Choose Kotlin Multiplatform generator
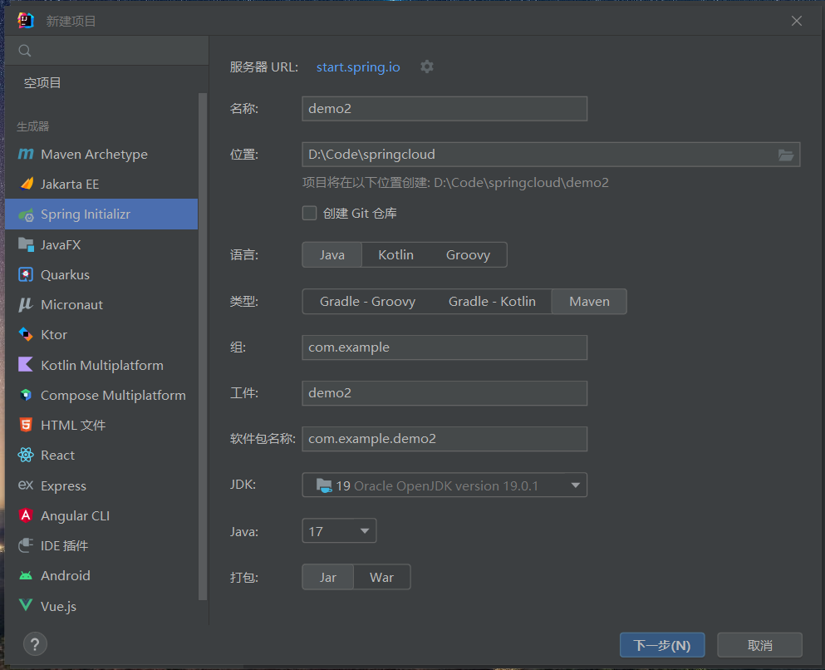The width and height of the screenshot is (825, 670). pyautogui.click(x=101, y=365)
